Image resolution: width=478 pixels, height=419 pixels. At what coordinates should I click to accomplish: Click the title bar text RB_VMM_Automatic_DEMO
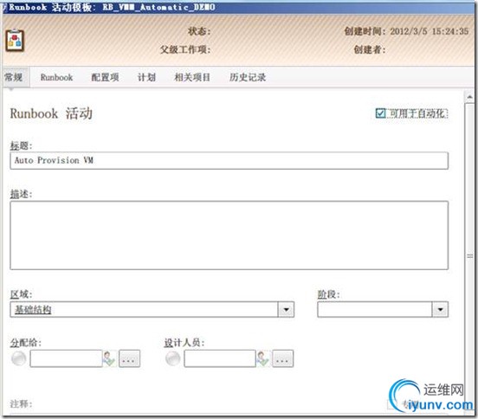tap(158, 7)
